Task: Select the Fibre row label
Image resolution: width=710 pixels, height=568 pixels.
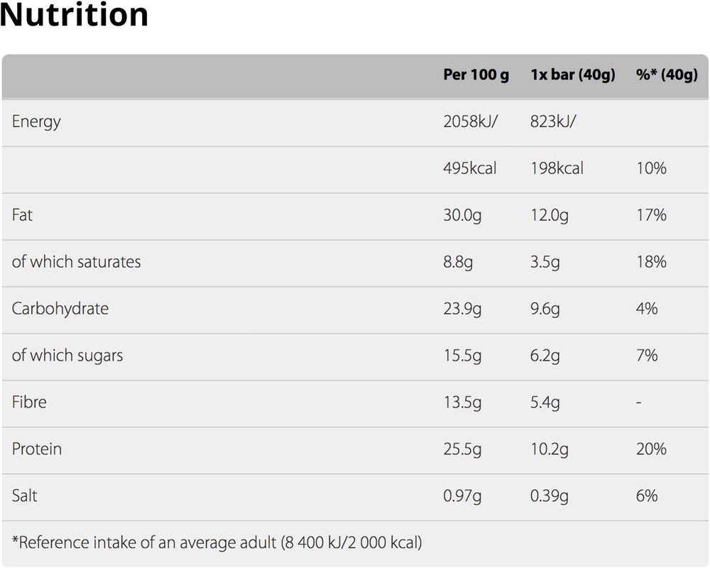Action: point(29,403)
